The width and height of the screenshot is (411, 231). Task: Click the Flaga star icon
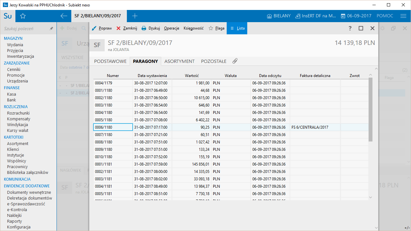point(211,28)
